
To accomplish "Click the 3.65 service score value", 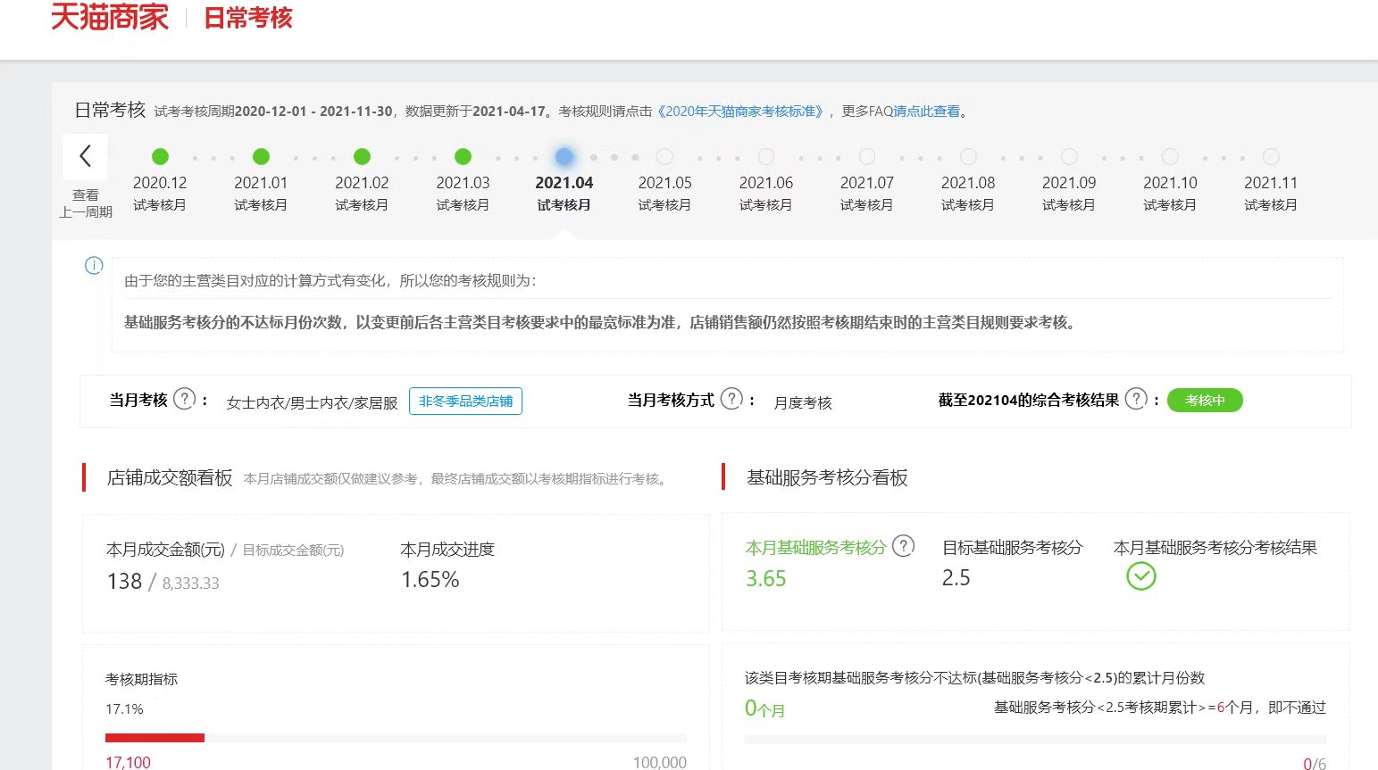I will (766, 579).
